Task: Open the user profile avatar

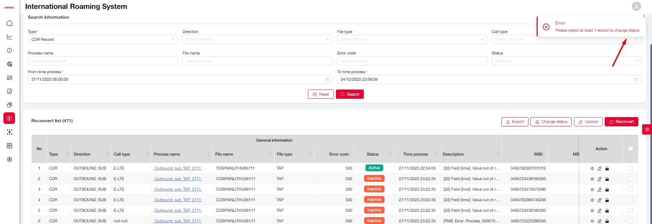Action: coord(636,6)
